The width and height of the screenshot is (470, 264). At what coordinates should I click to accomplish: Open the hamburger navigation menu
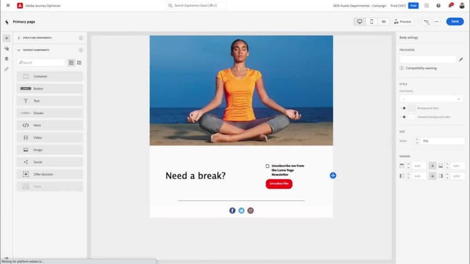pos(8,6)
